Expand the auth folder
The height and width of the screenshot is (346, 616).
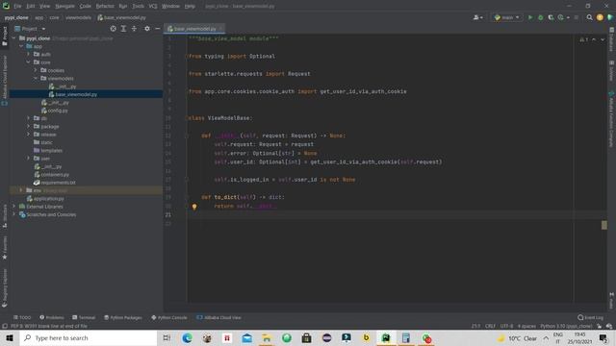28,54
